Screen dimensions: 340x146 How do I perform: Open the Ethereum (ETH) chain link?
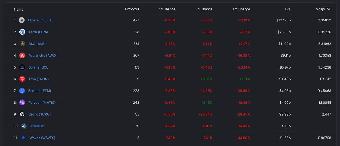(41, 20)
